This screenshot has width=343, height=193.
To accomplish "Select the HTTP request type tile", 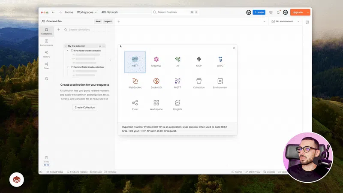I will tap(135, 62).
